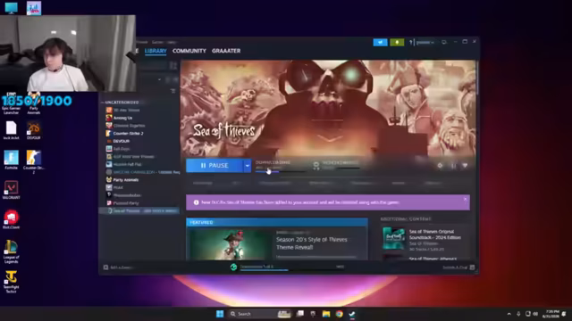572x321 pixels.
Task: Open File Explorer from the taskbar
Action: click(x=326, y=314)
